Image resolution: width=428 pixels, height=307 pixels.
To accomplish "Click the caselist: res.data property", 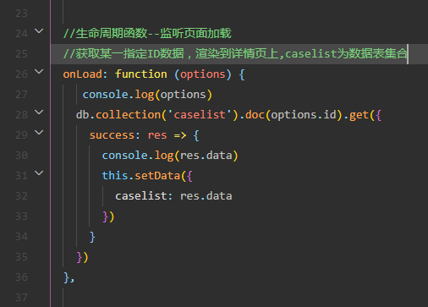I will click(x=173, y=196).
